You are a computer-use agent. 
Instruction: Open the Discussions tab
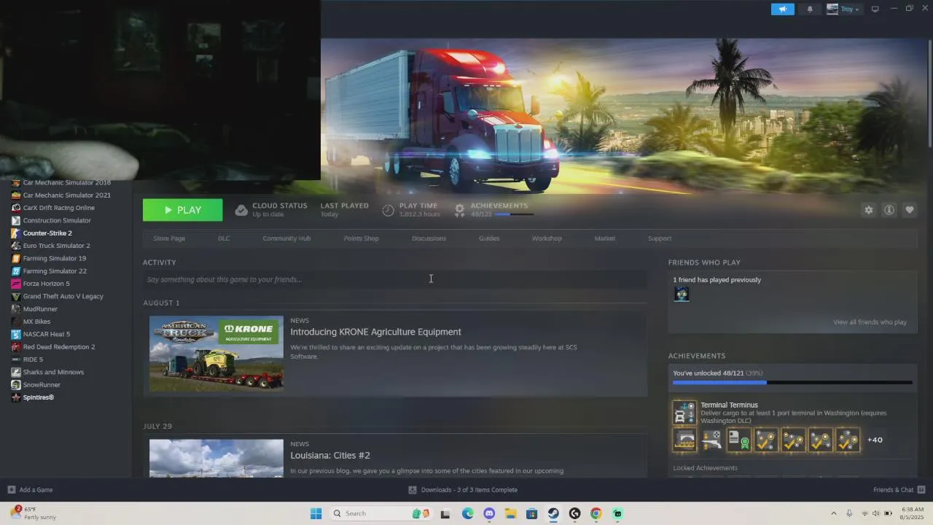tap(429, 238)
